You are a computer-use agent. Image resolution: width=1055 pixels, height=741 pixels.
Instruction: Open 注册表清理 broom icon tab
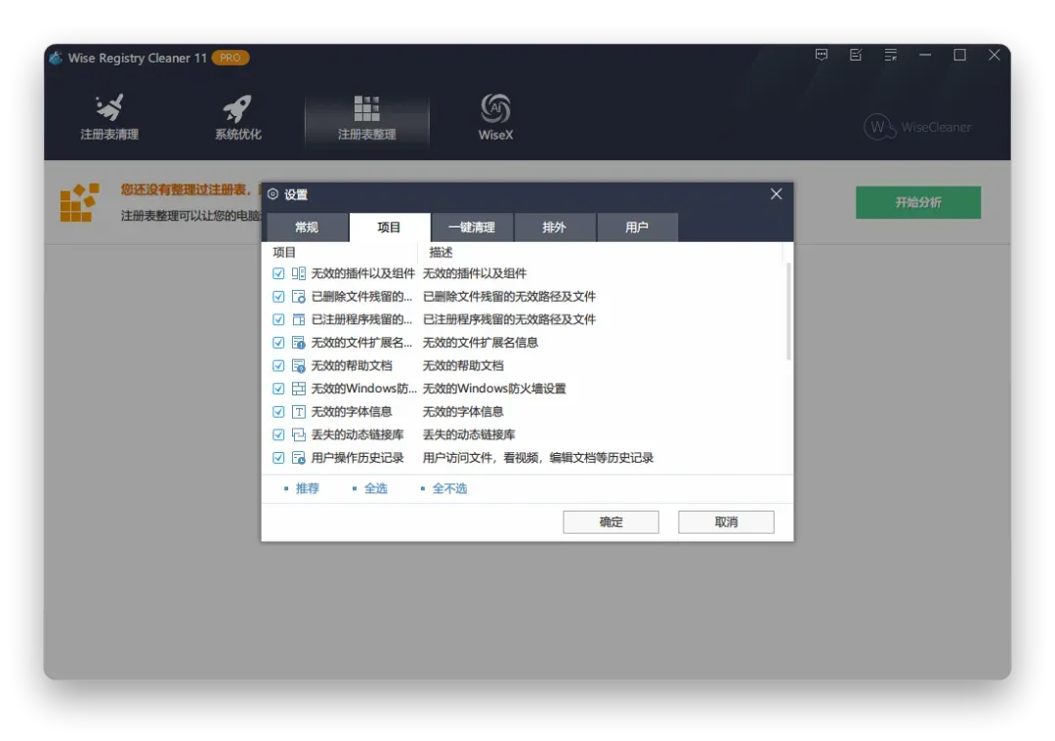click(x=109, y=117)
